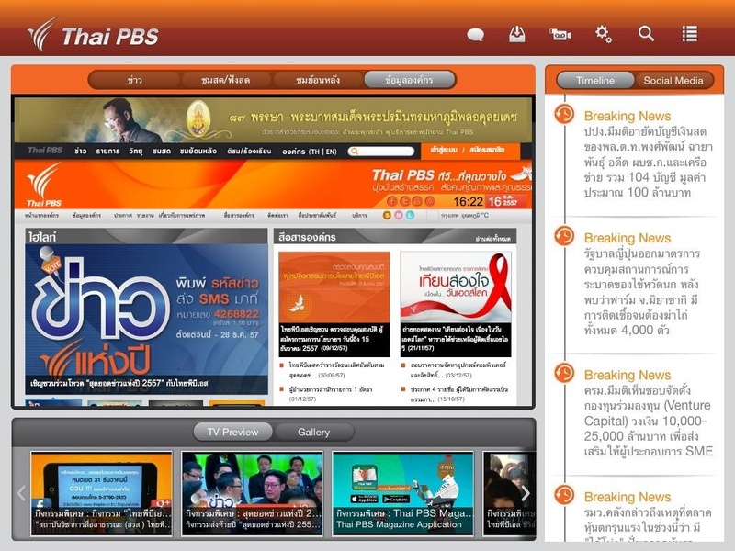Tap the search magnifier icon in header

click(646, 34)
